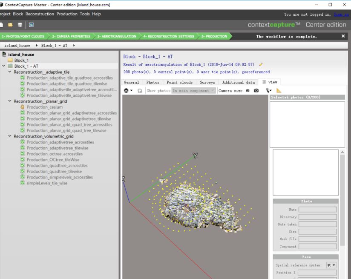Click the home view reset icon
Screen dimensions: 351x279
point(139,91)
